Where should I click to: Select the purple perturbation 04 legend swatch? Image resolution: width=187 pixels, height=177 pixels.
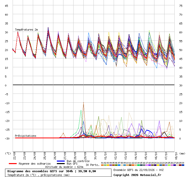(x=111, y=165)
